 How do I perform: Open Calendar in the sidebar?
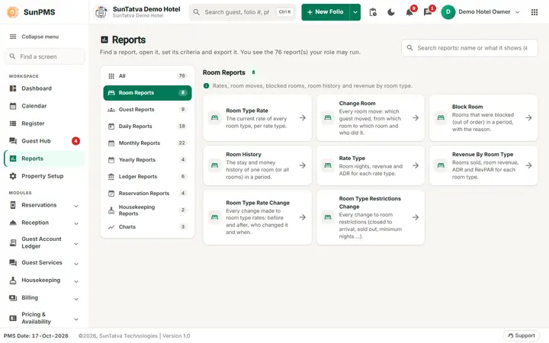pyautogui.click(x=44, y=106)
